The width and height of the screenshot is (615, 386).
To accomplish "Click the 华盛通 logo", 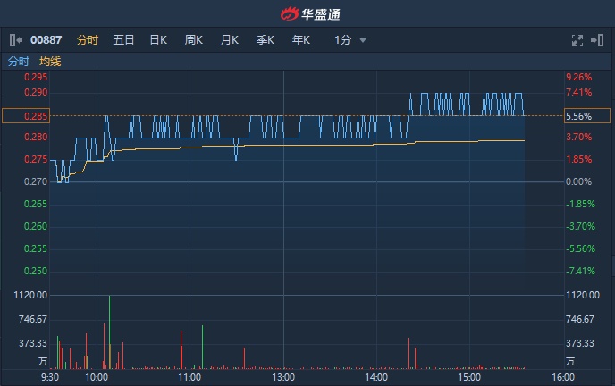I will click(x=310, y=14).
